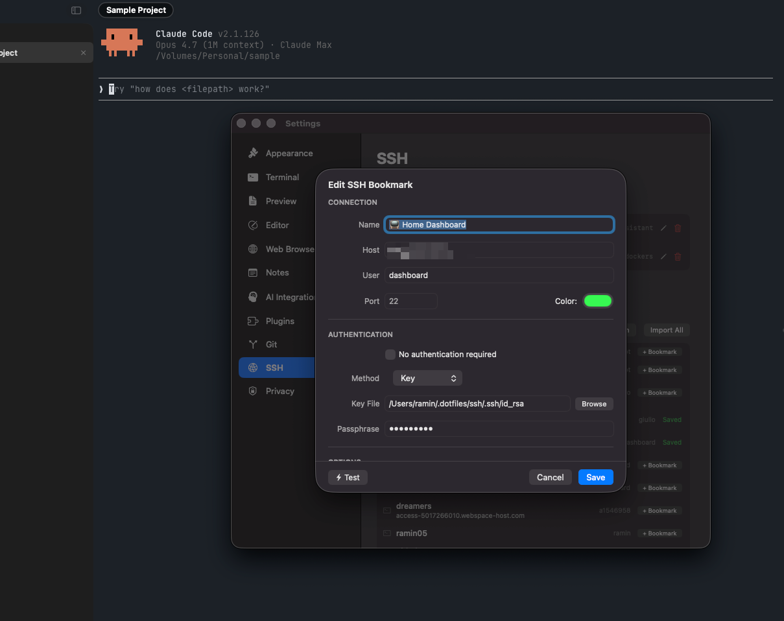Click the a1546958 username text
Screen dimensions: 784x621
pos(615,511)
